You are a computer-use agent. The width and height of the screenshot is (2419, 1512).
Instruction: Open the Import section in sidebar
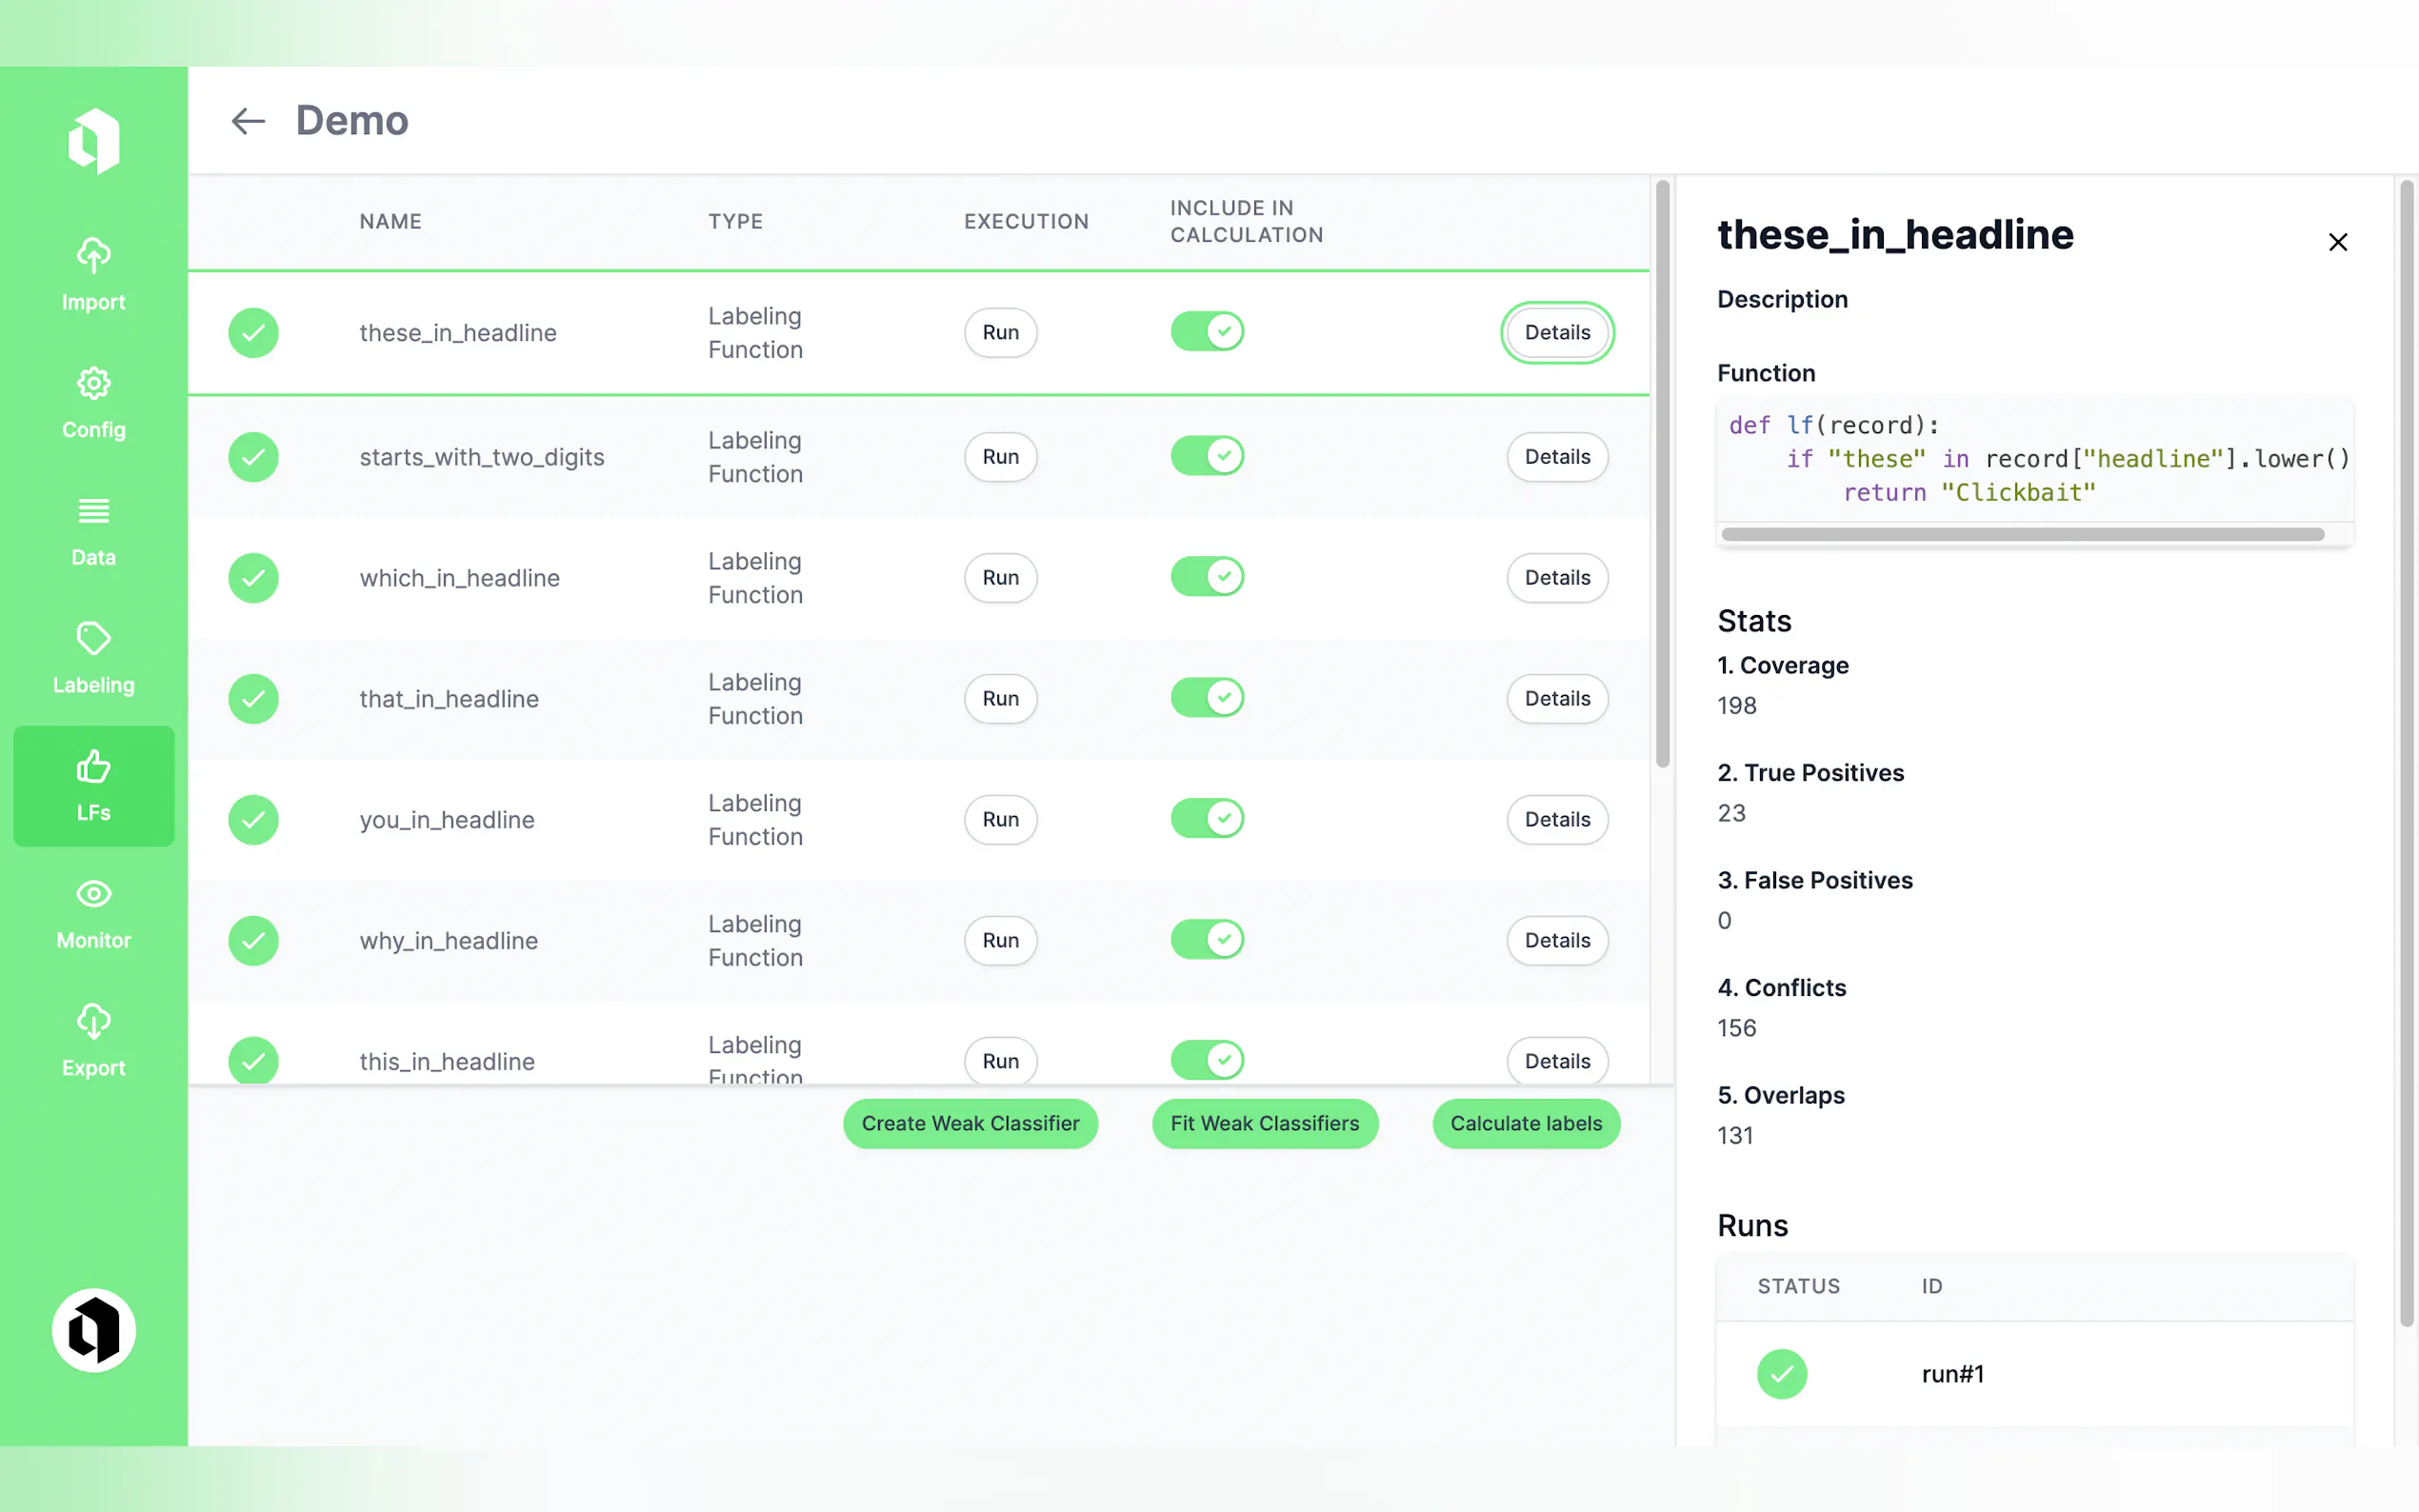(93, 274)
